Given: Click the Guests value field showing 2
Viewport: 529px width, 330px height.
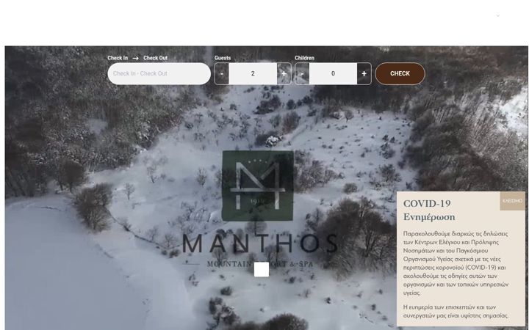Looking at the screenshot, I should pyautogui.click(x=253, y=73).
